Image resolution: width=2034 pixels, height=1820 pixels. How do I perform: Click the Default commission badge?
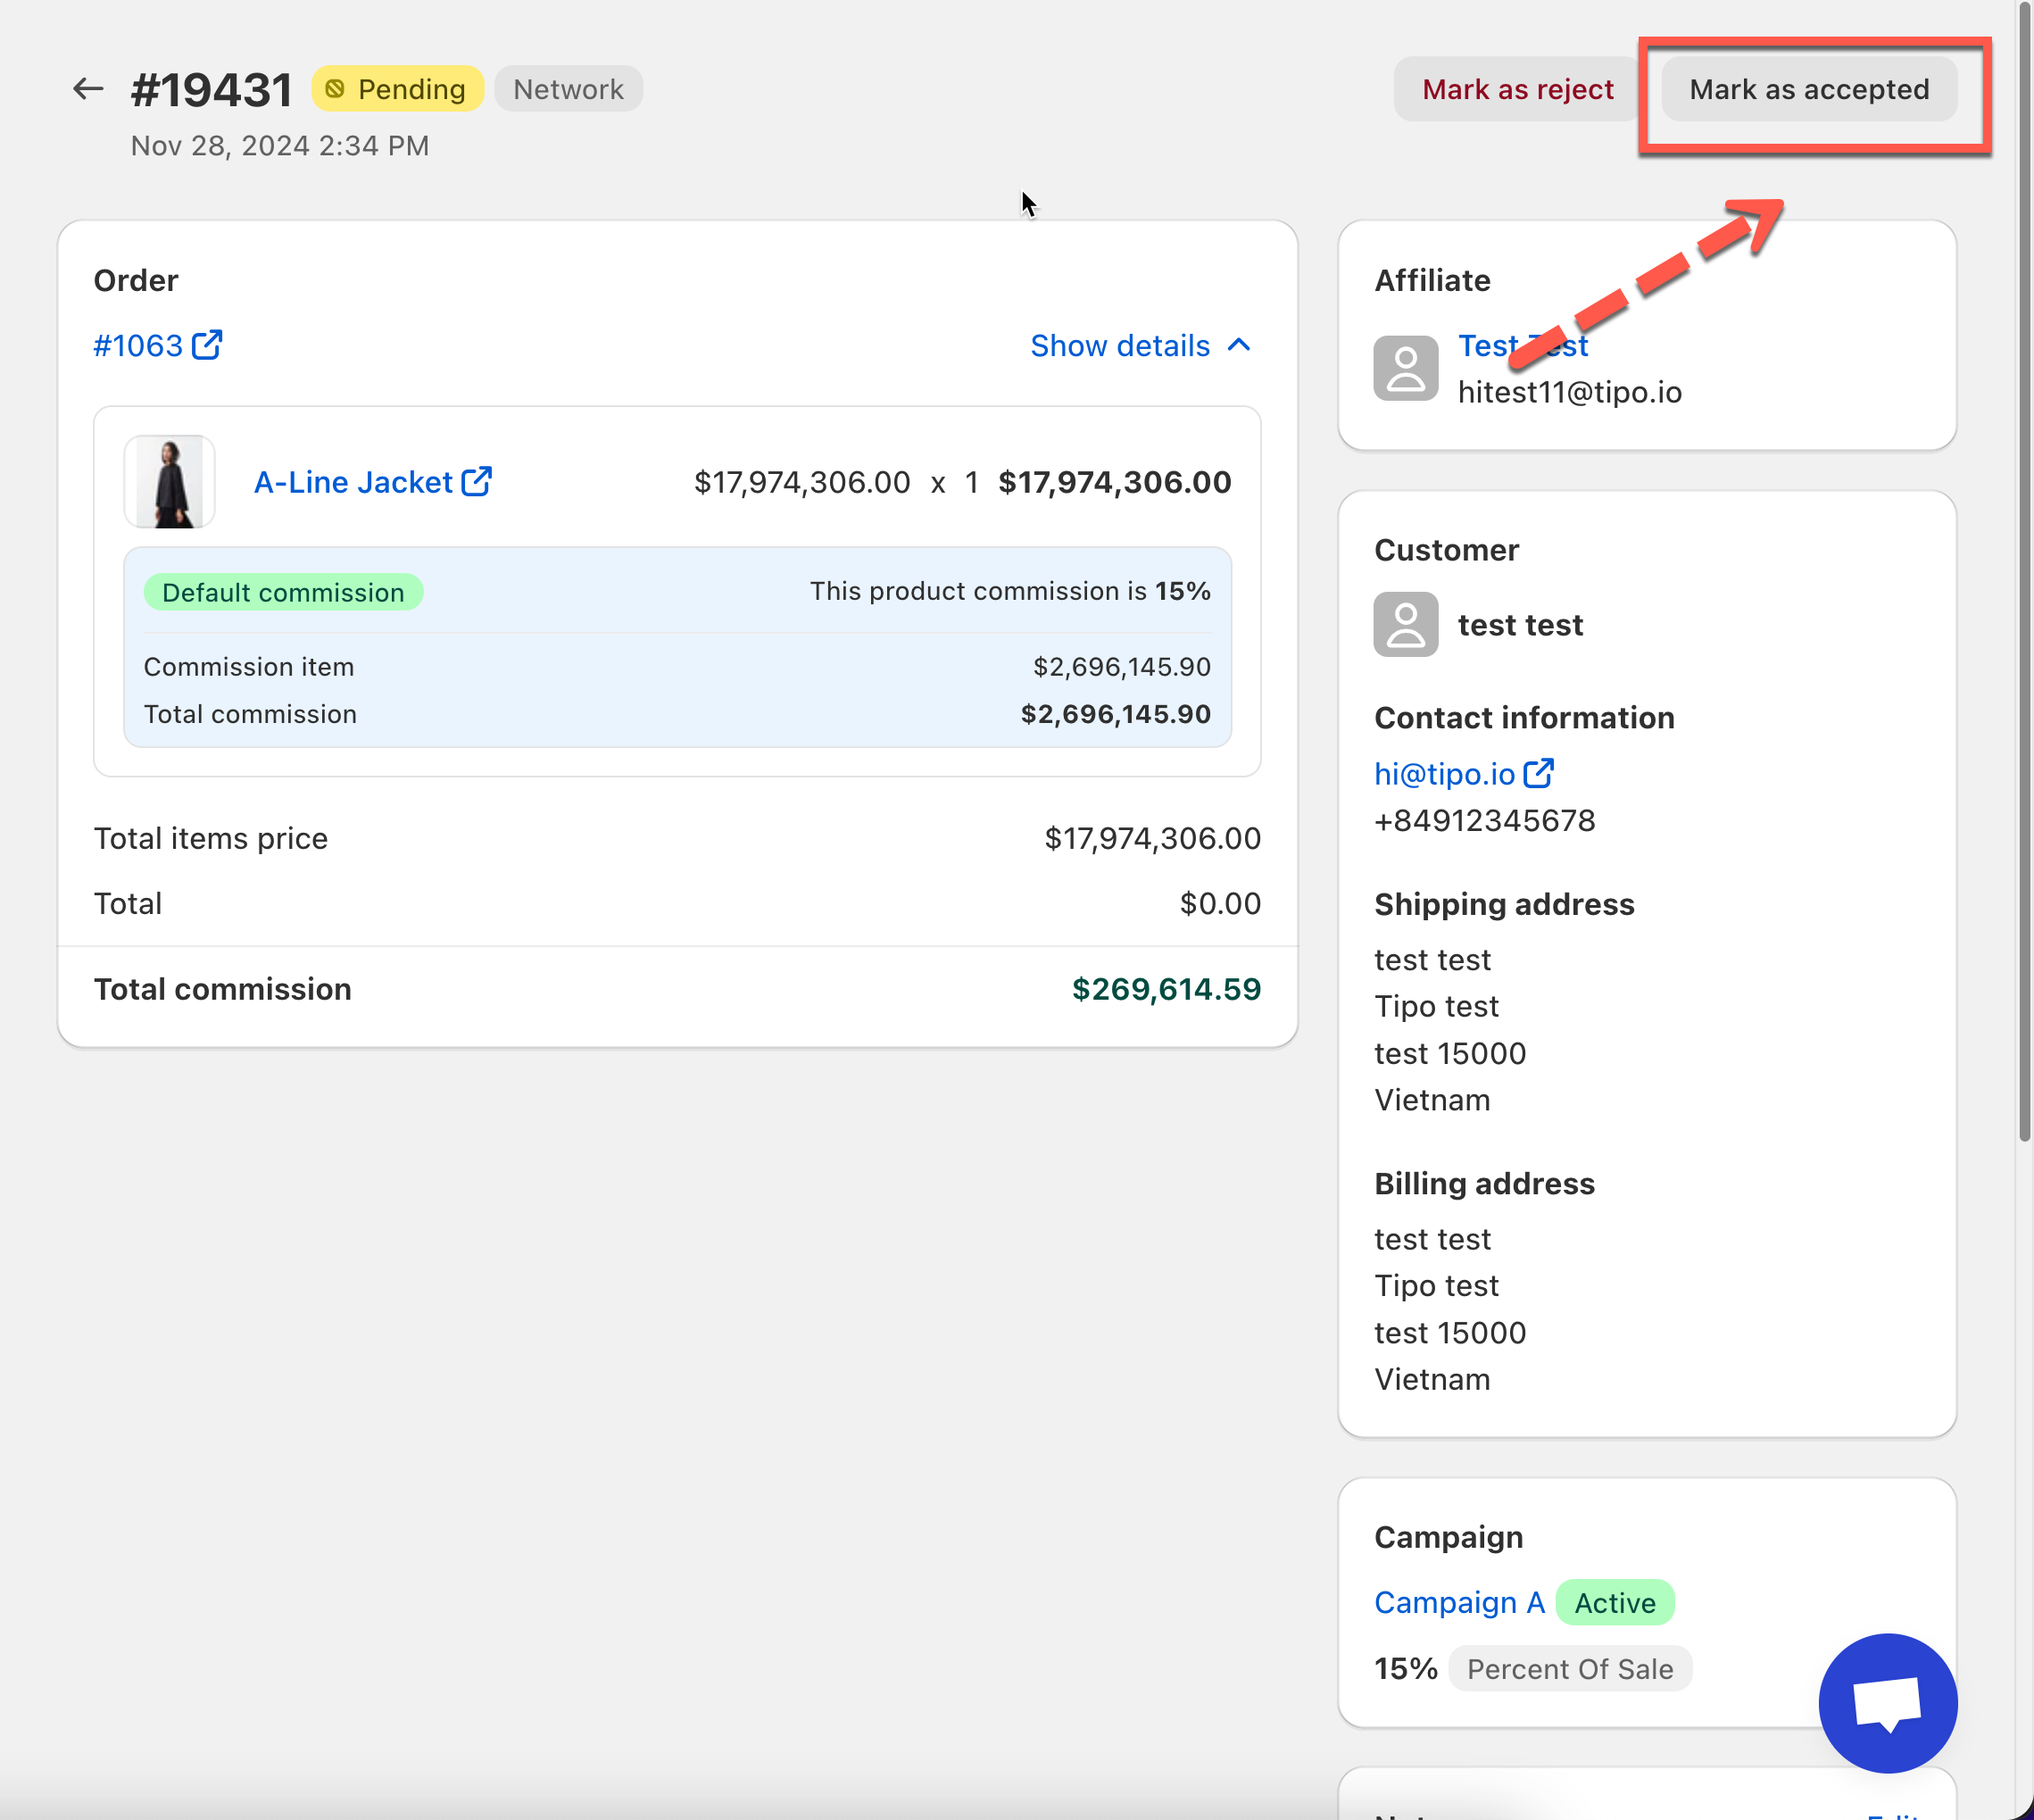283,592
